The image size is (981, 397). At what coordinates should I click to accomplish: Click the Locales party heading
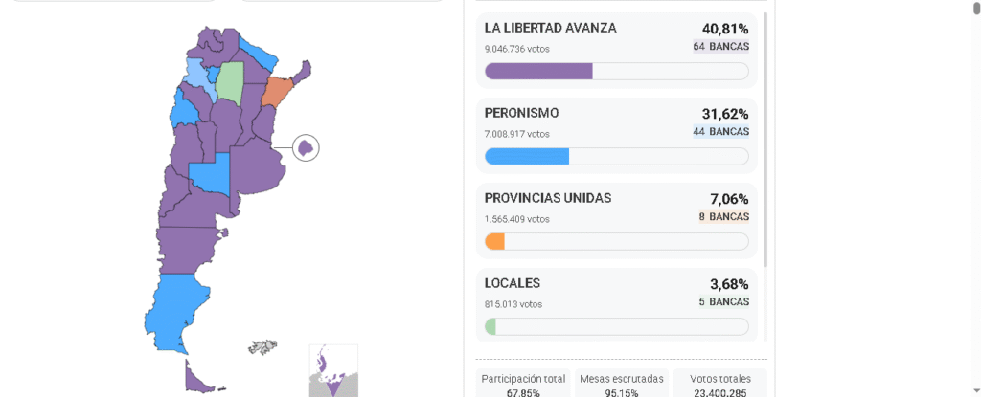[x=513, y=283]
